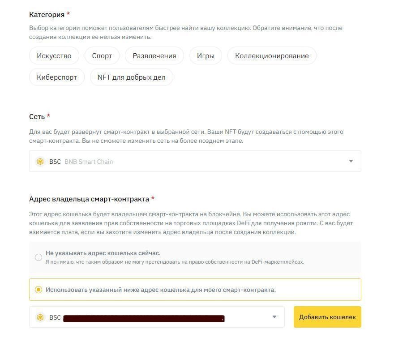
Task: Click the chevron arrow in the network selector
Action: [x=351, y=161]
